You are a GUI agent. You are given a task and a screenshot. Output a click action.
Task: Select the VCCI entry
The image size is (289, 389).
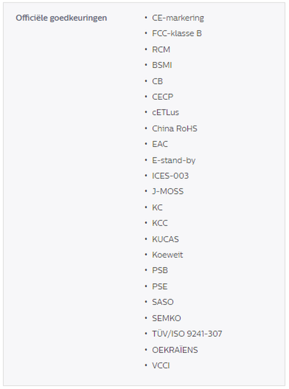(x=161, y=366)
